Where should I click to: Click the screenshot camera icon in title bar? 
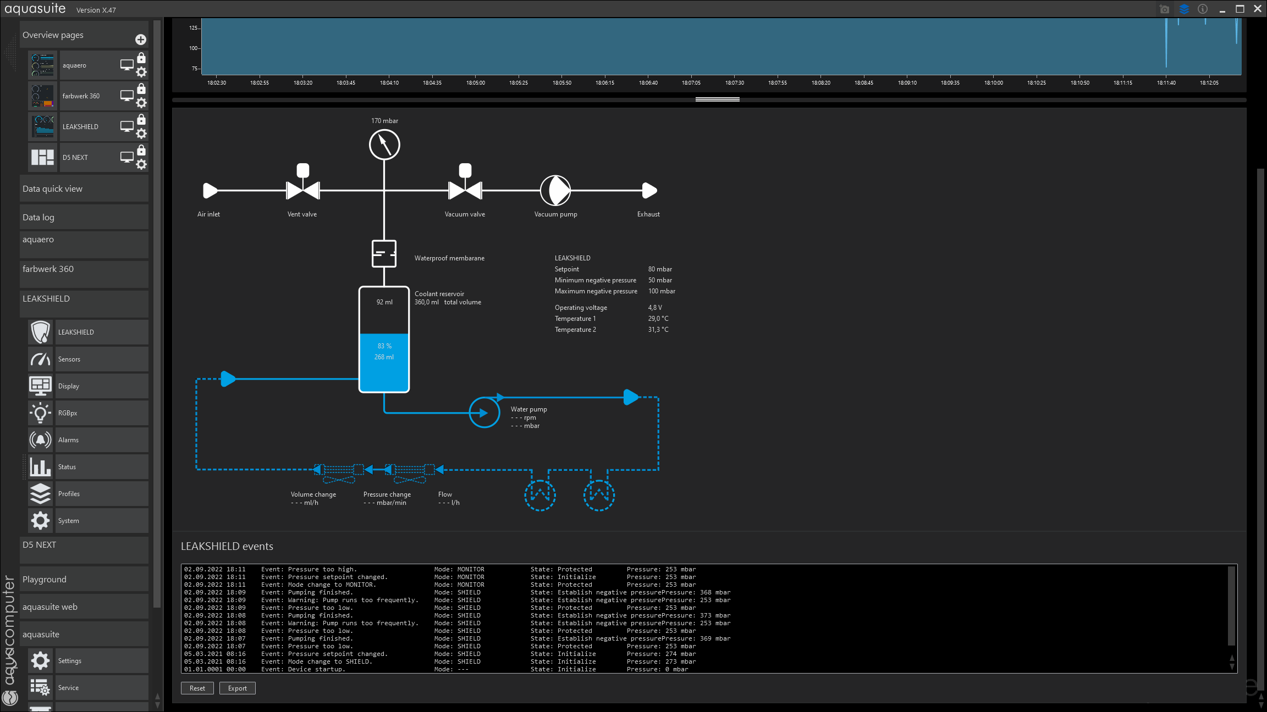(1164, 9)
